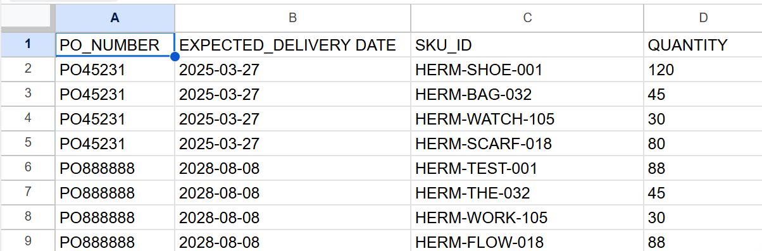Select the QUANTITY header cell

coord(703,44)
